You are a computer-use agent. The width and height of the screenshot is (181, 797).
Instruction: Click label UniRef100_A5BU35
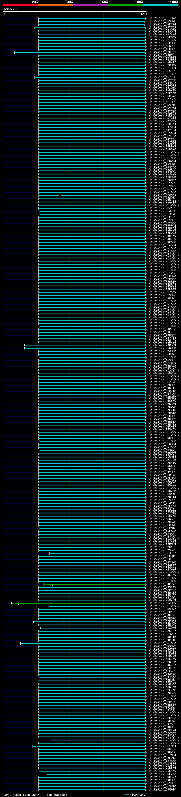coord(162,49)
